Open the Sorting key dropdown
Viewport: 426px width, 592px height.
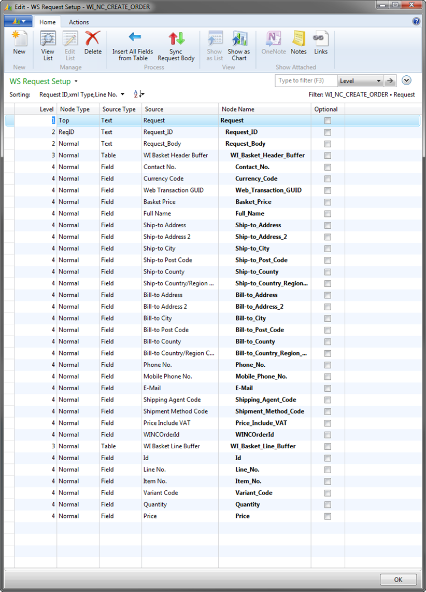click(122, 94)
